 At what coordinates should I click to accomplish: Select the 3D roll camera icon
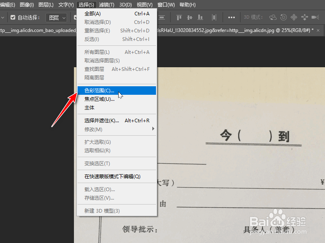(283, 17)
